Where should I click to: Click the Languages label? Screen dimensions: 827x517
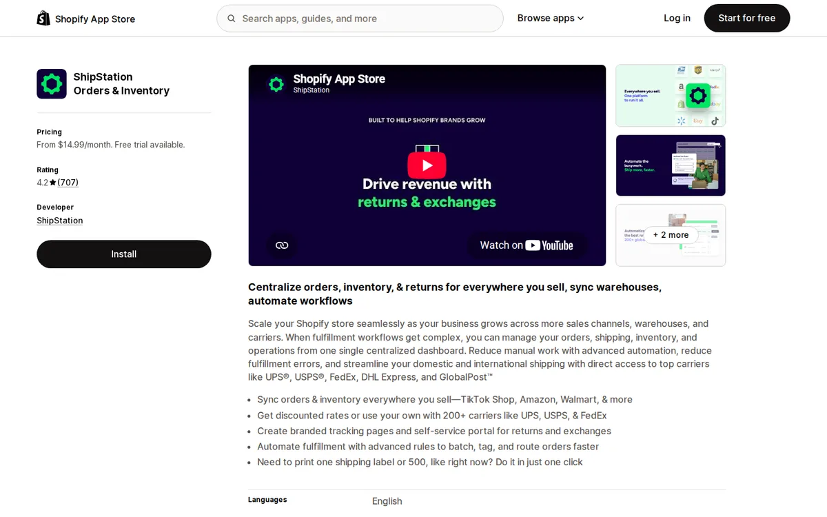pyautogui.click(x=267, y=500)
